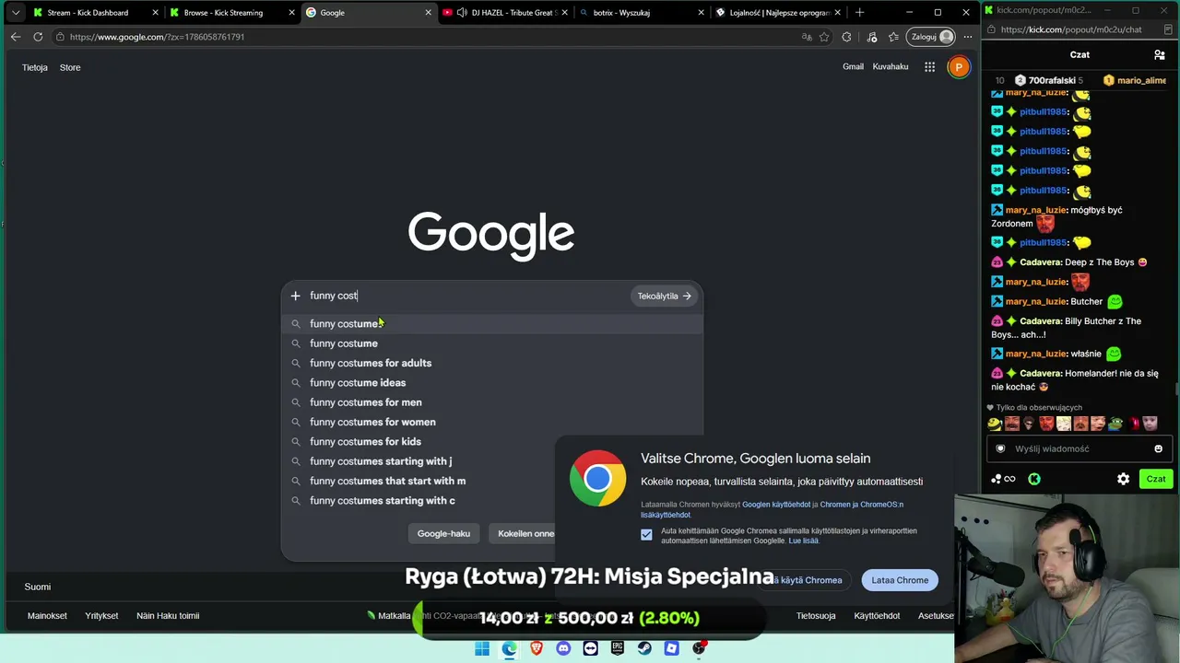Open chat settings gear in Kick chat
The height and width of the screenshot is (663, 1180).
coord(1123,479)
